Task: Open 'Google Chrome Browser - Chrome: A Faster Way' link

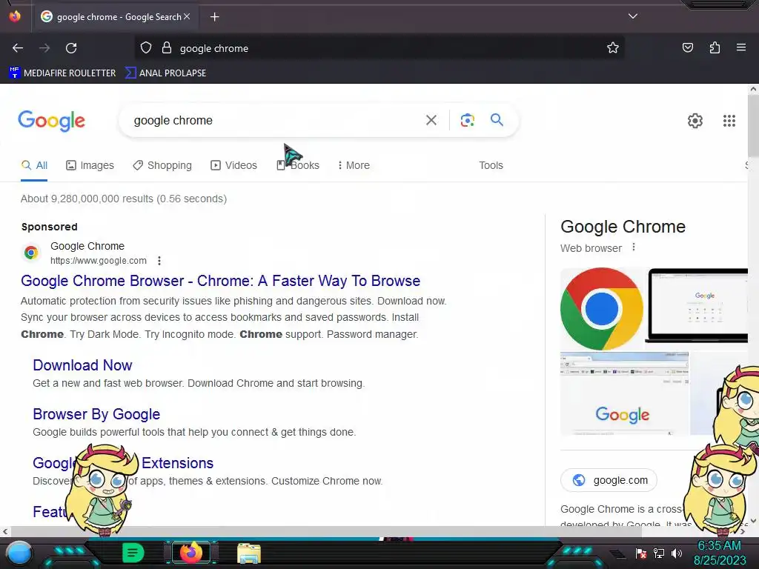Action: coord(220,281)
